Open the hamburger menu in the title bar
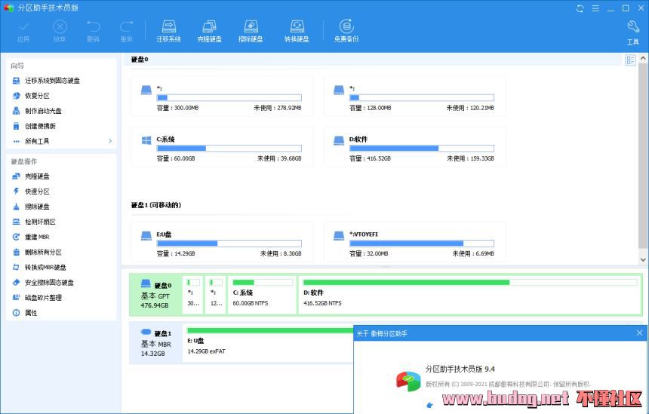 tap(595, 8)
